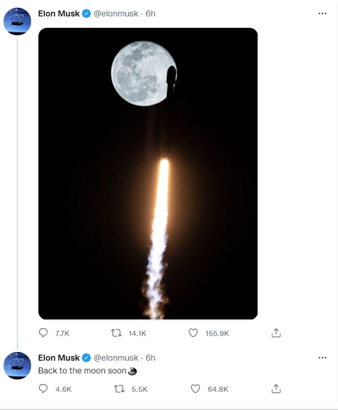Open more options for the second tweet
This screenshot has width=338, height=410.
tap(322, 358)
